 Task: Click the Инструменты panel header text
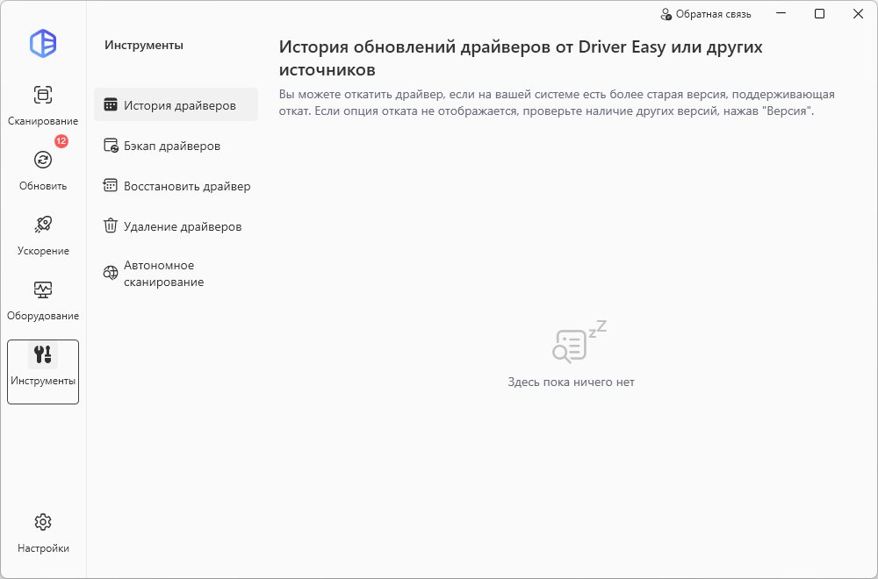(x=144, y=46)
